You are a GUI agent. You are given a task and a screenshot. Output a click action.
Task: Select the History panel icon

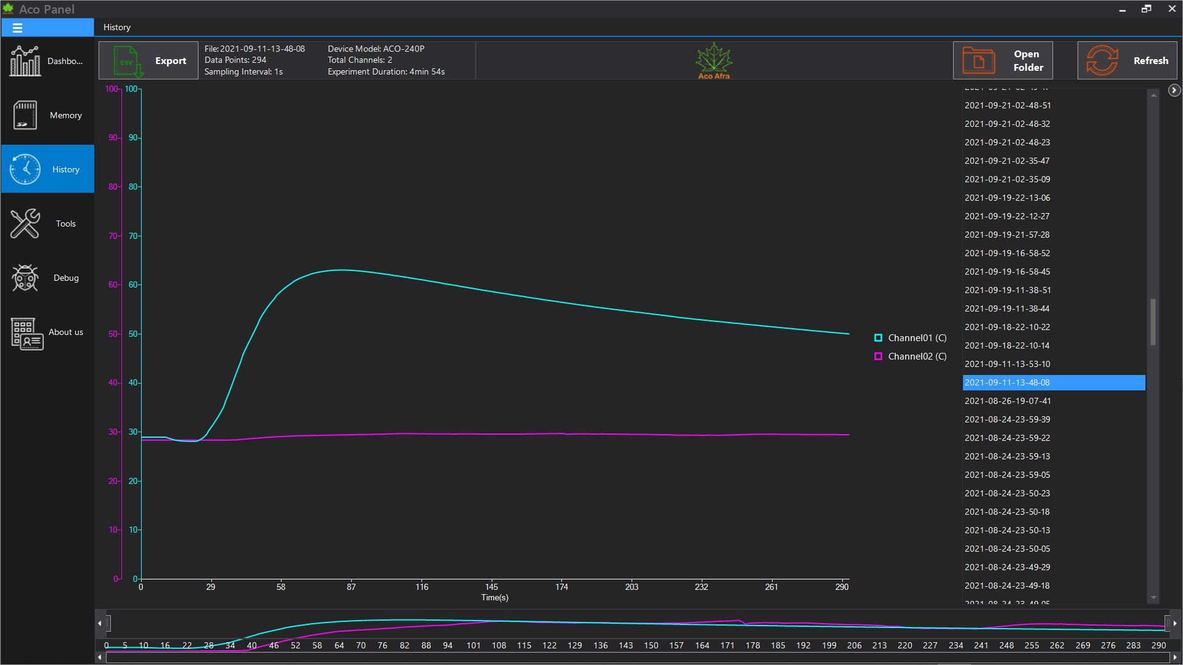23,169
